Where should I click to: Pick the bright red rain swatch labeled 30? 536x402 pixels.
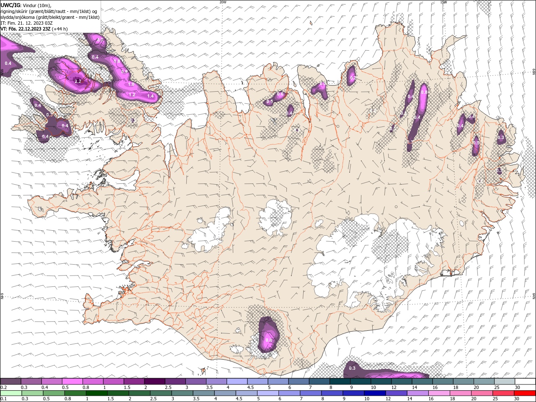525,393
